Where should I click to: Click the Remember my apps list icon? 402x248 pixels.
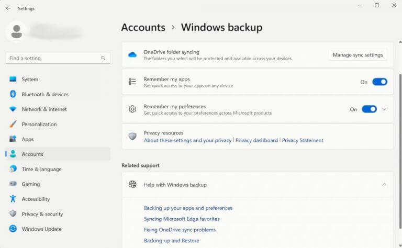[x=132, y=82]
